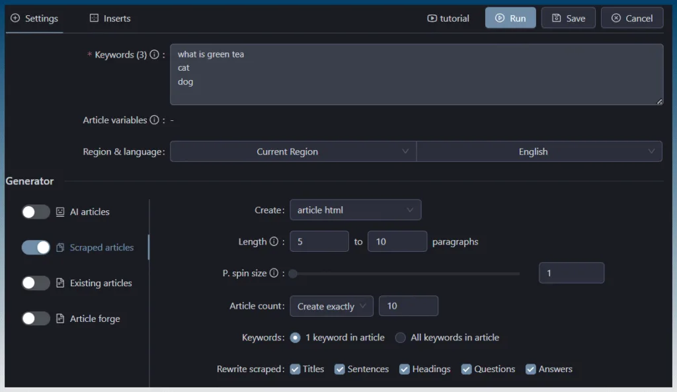This screenshot has height=392, width=677.
Task: Click the Article variables info icon
Action: click(154, 120)
